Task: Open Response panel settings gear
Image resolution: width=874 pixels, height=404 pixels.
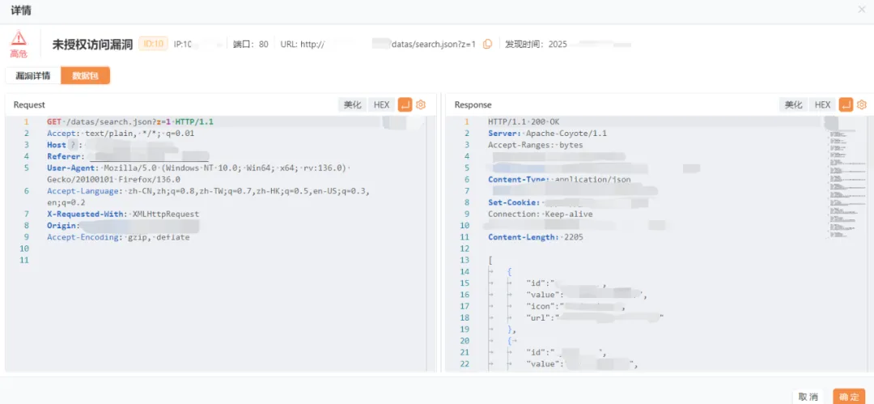Action: pos(861,104)
